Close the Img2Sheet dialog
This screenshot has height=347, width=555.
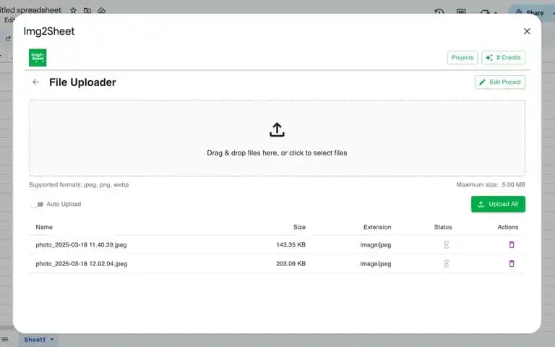pos(527,31)
